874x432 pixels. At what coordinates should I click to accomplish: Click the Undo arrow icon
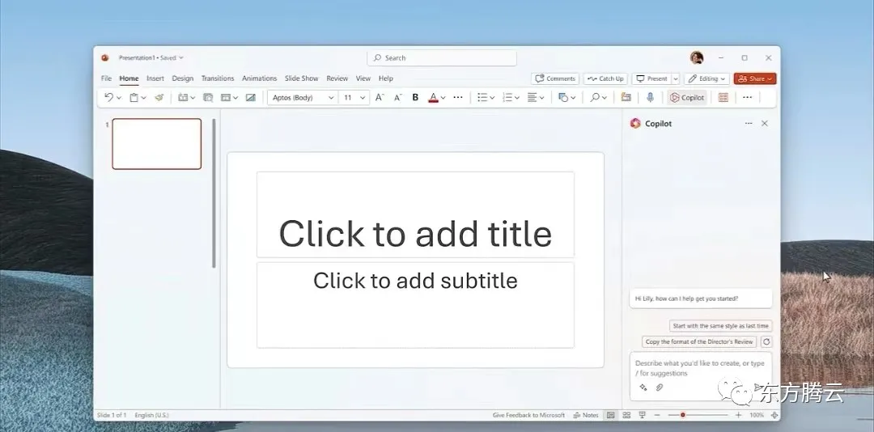(108, 98)
